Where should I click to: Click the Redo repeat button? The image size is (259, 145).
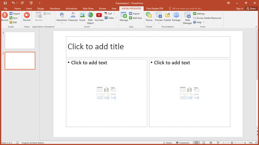point(22,3)
